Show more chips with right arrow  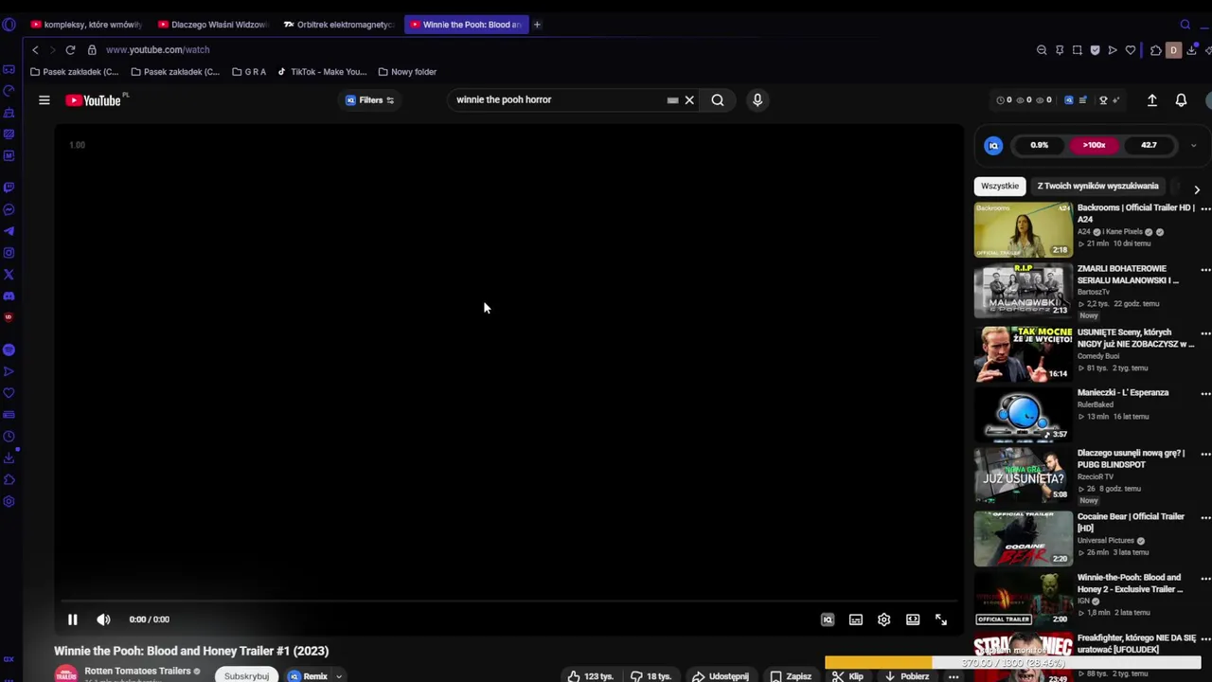pos(1197,189)
